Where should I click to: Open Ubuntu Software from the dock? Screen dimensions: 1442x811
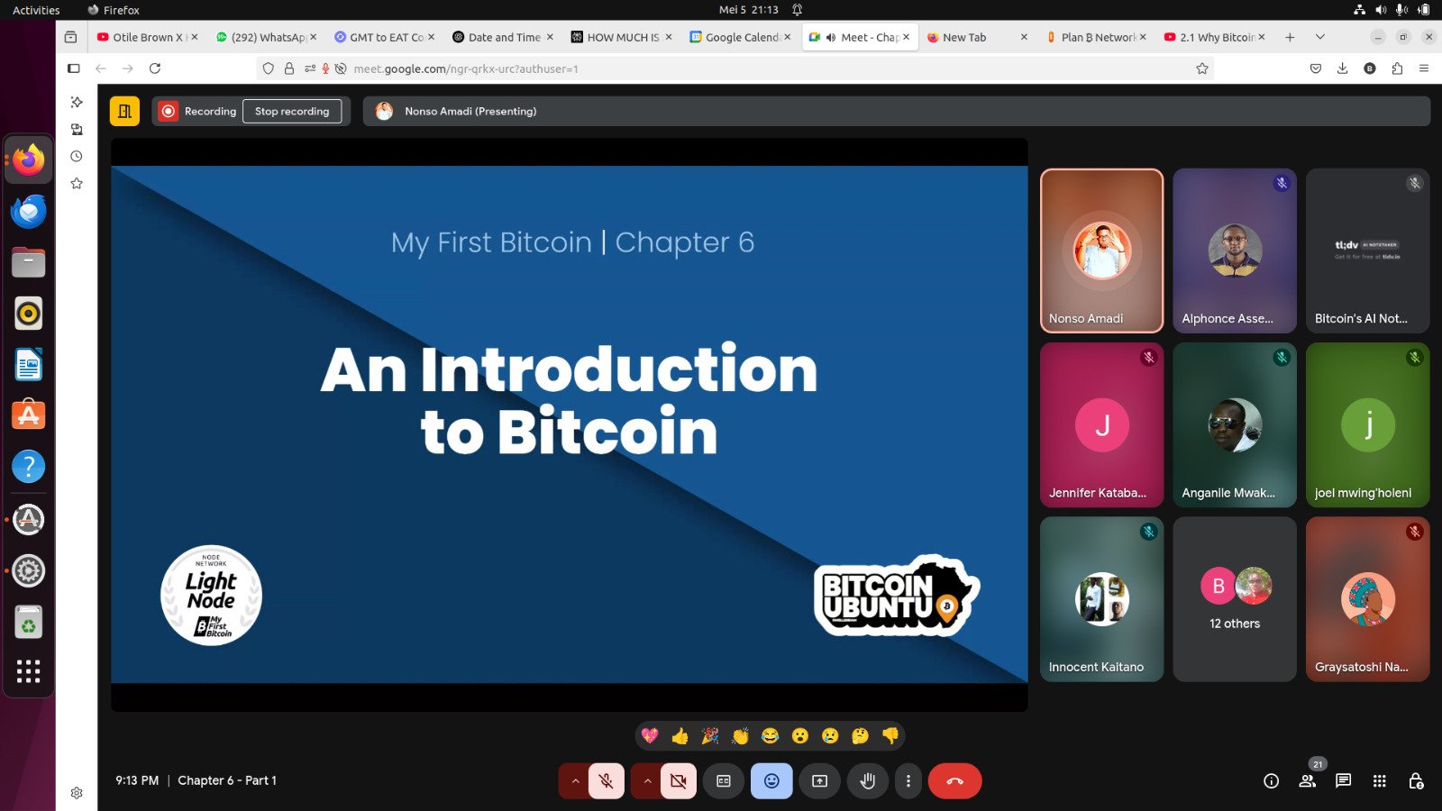click(29, 415)
